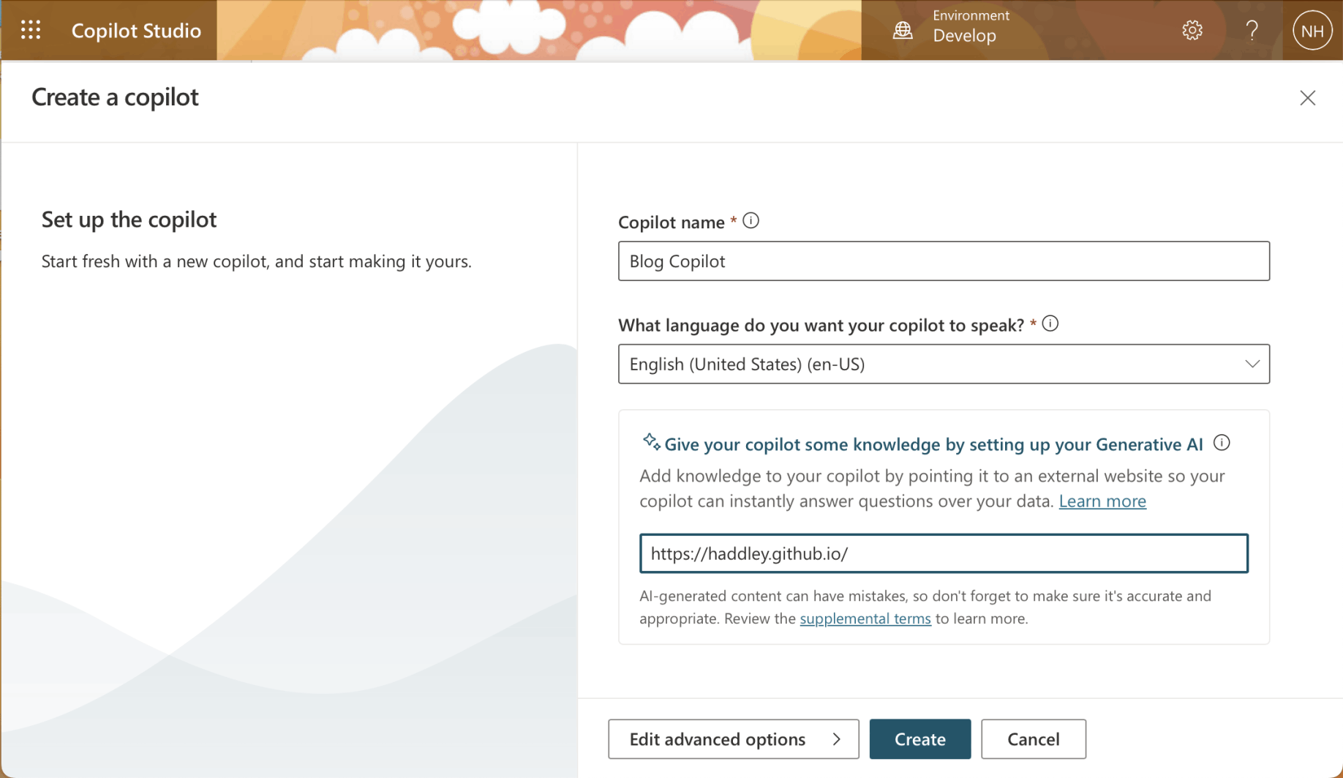The height and width of the screenshot is (778, 1343).
Task: Show info icon beside Generative AI heading
Action: click(1222, 443)
